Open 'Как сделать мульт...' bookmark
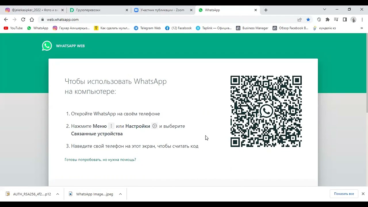This screenshot has width=368, height=207. pyautogui.click(x=112, y=28)
